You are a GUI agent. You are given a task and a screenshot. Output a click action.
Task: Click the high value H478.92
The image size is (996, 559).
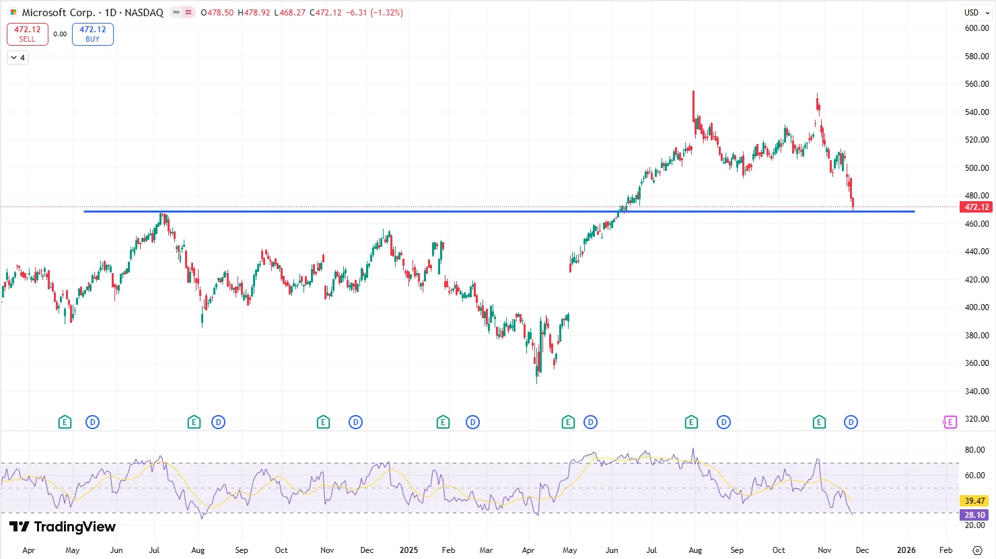coord(254,12)
